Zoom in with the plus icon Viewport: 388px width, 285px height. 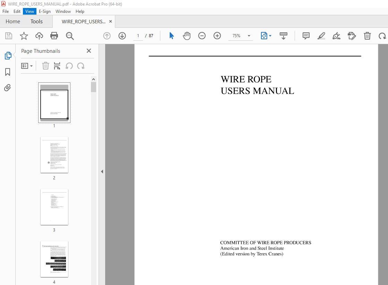(x=217, y=36)
